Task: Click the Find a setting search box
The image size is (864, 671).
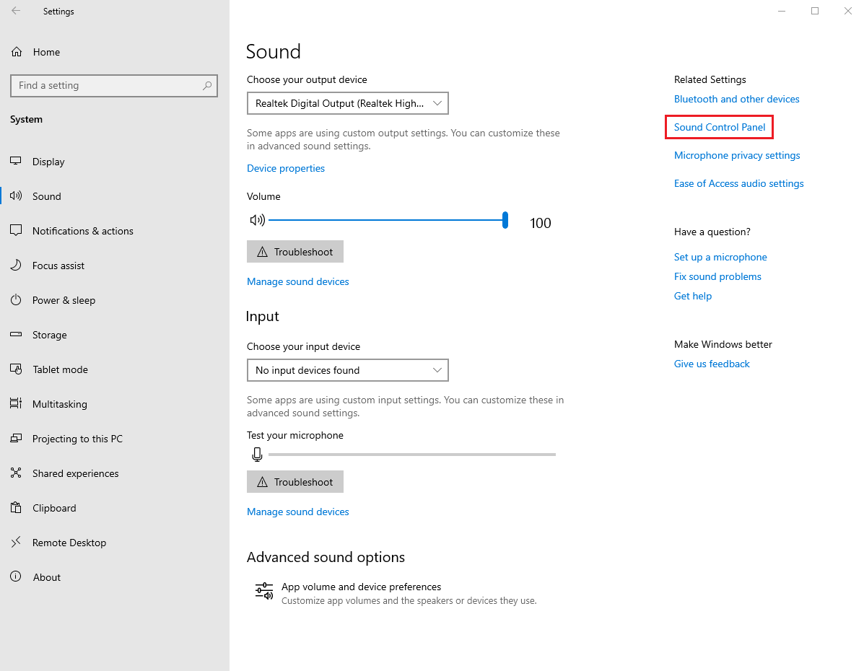Action: [108, 85]
